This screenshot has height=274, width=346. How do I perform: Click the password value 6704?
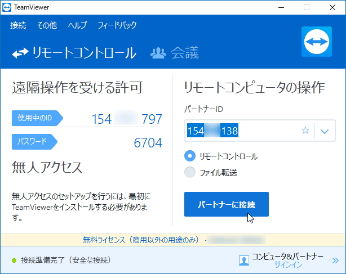[148, 143]
